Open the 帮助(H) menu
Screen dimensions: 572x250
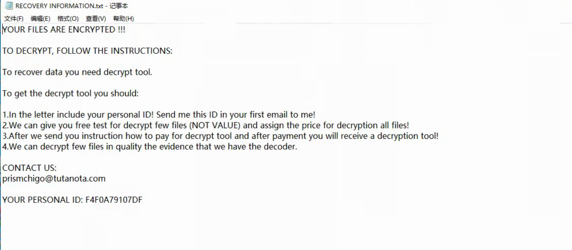click(x=123, y=19)
